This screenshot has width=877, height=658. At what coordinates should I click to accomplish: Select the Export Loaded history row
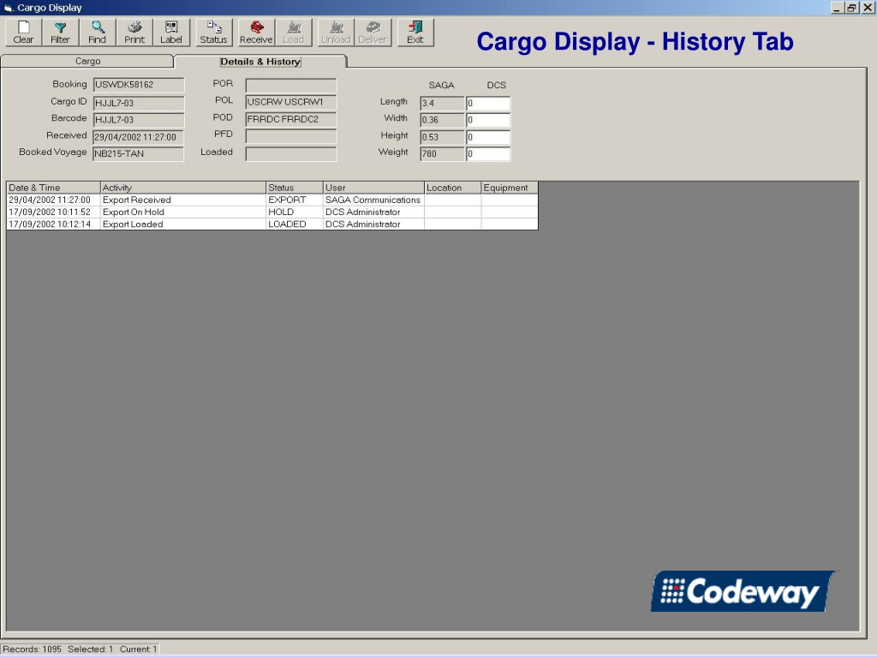[x=272, y=224]
